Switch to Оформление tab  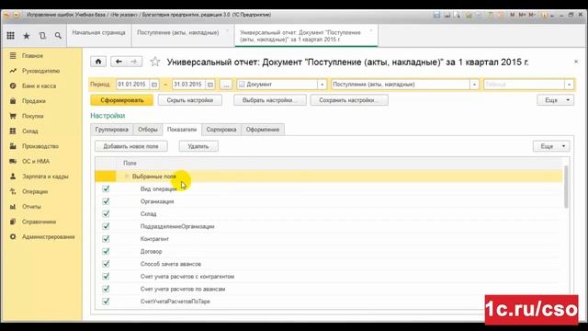point(263,130)
